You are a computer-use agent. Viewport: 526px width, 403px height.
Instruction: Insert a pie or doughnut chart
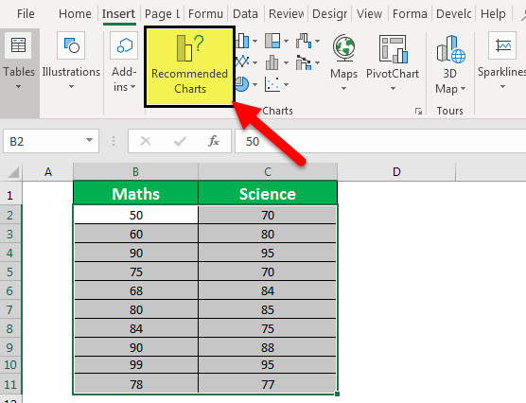click(242, 84)
